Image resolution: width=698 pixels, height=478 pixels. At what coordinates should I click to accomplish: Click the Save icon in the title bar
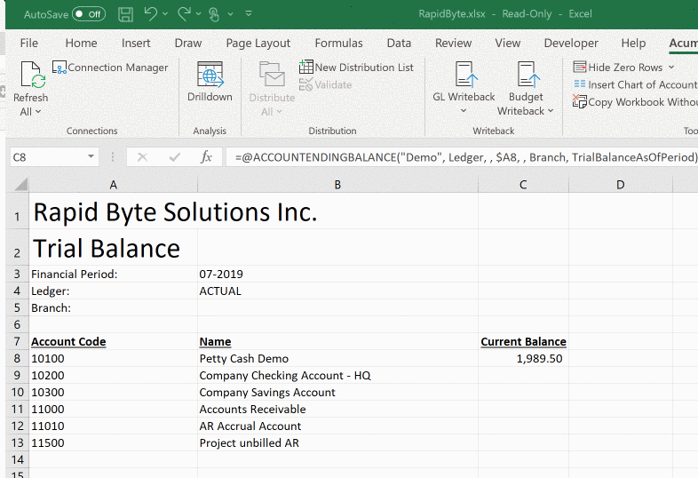click(125, 14)
